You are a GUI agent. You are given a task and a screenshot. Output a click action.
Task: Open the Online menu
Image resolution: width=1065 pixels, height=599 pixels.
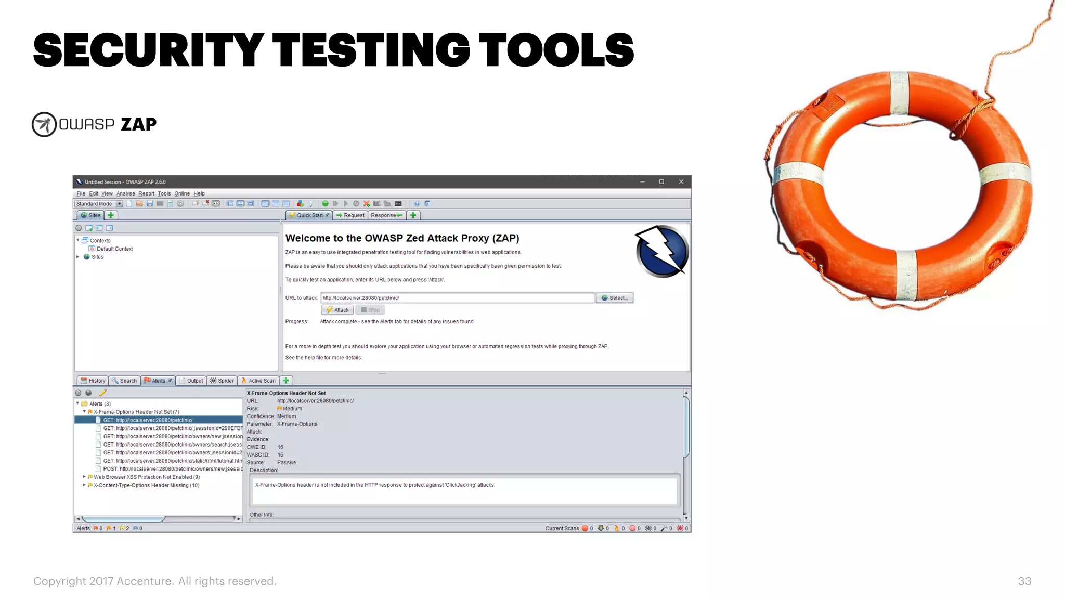(x=182, y=193)
